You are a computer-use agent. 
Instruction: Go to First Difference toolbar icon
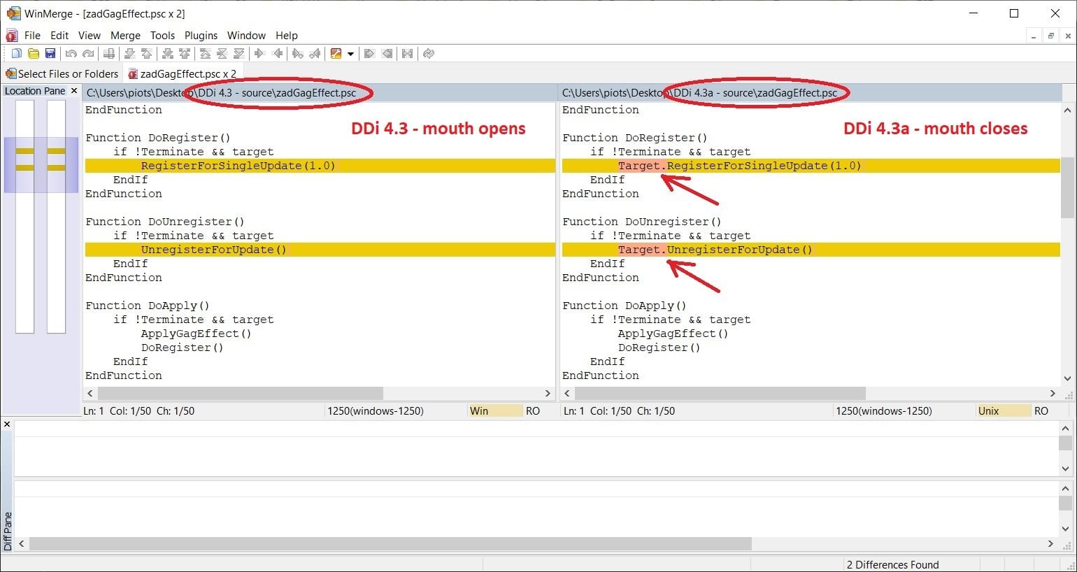pyautogui.click(x=205, y=54)
